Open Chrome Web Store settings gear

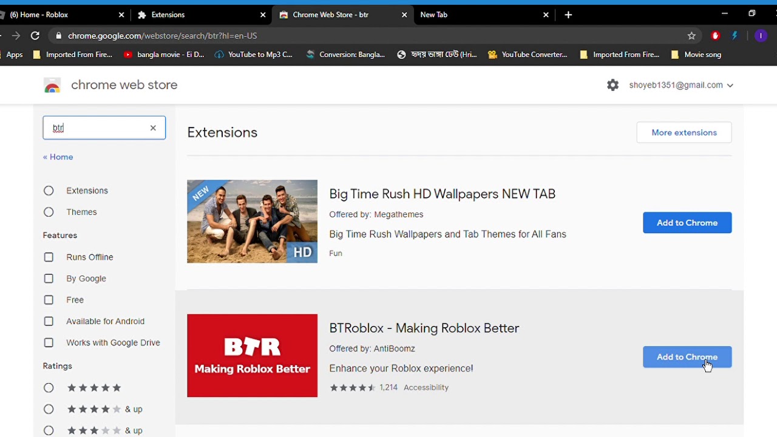pyautogui.click(x=613, y=85)
